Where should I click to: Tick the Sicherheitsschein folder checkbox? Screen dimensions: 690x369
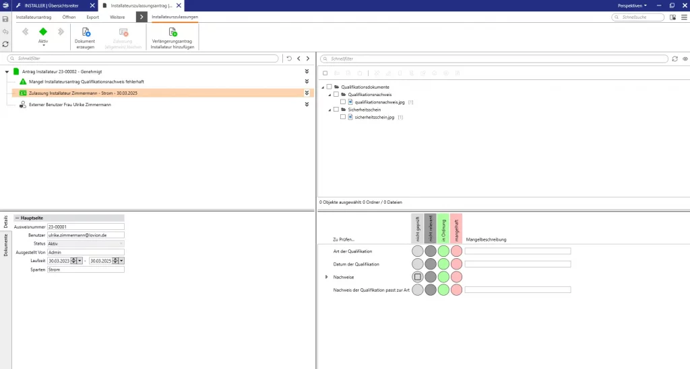click(x=336, y=110)
